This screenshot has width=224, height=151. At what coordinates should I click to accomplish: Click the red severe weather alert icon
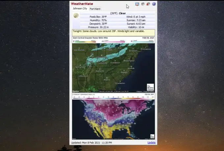(x=148, y=4)
